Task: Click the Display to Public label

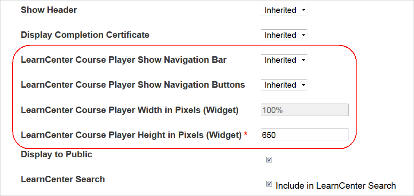Action: [57, 154]
